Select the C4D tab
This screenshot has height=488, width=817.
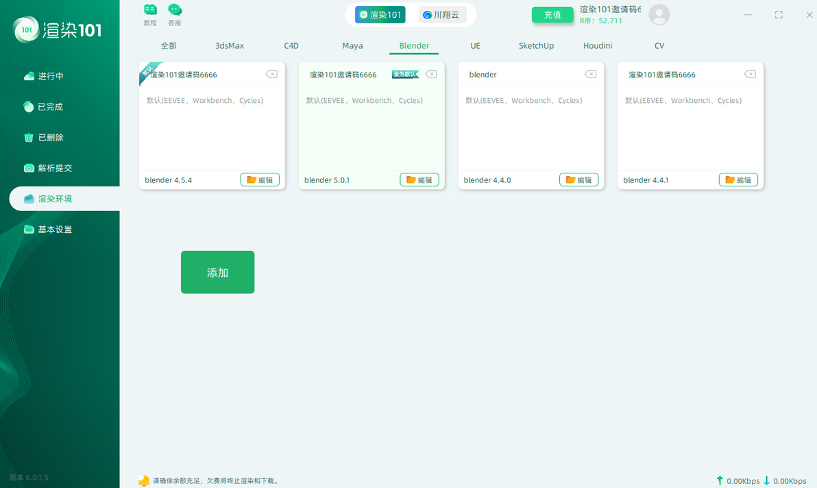291,46
